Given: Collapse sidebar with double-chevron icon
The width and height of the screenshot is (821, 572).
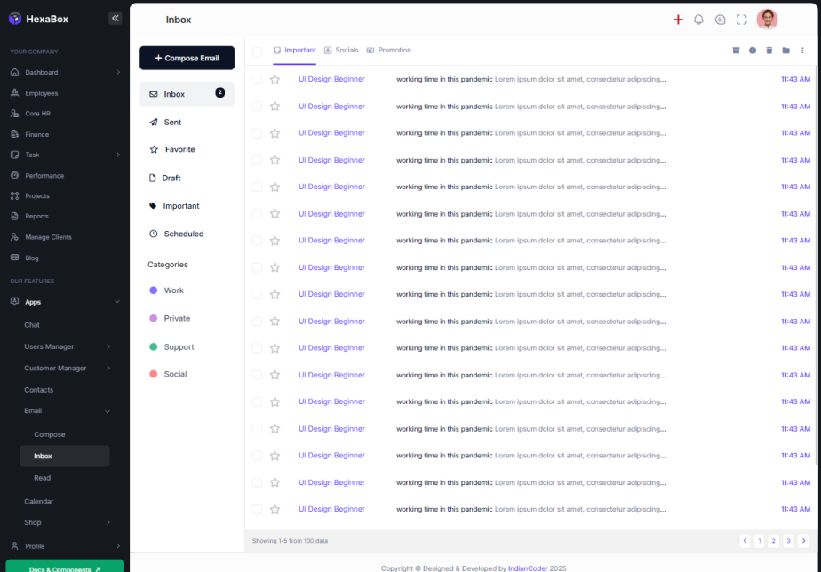Looking at the screenshot, I should coord(115,18).
